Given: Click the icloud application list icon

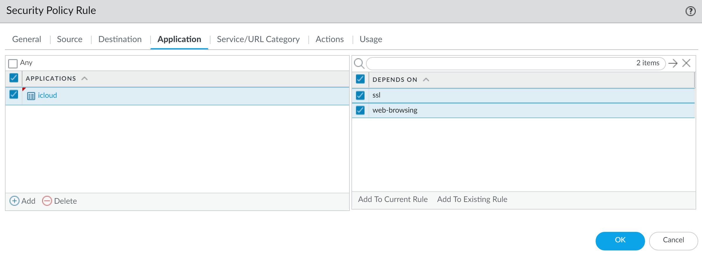Looking at the screenshot, I should (x=31, y=96).
